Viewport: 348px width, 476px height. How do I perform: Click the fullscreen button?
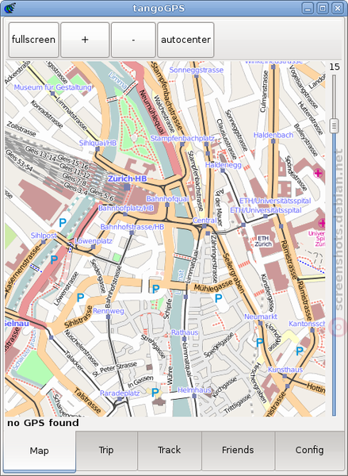click(x=33, y=40)
